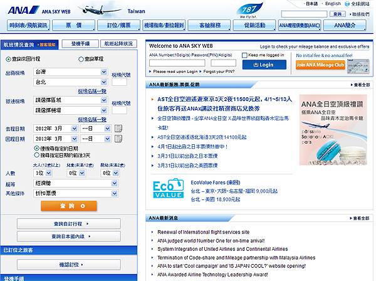Click the header search text box
Viewport: 376px width, 281px height.
[x=304, y=14]
